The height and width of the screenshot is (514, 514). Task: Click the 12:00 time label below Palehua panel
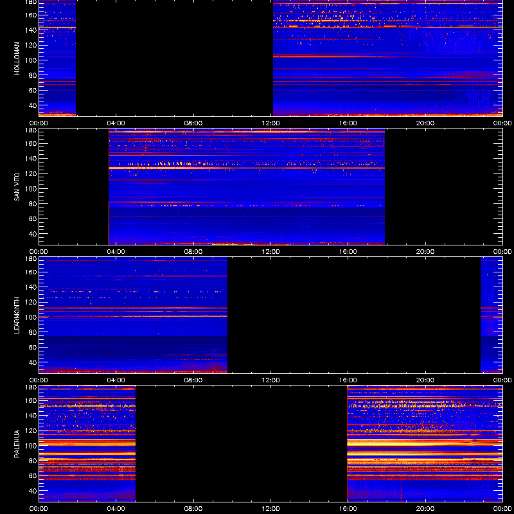click(270, 509)
